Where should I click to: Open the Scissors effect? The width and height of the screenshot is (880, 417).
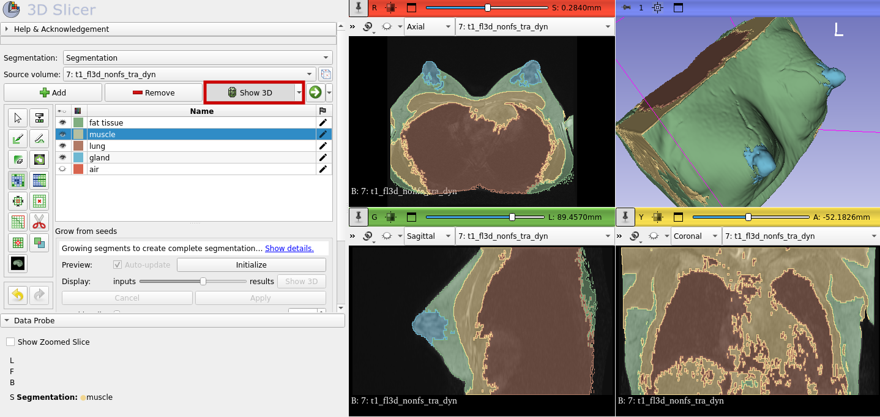coord(39,222)
